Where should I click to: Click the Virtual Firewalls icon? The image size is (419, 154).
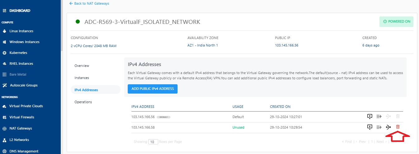4,117
